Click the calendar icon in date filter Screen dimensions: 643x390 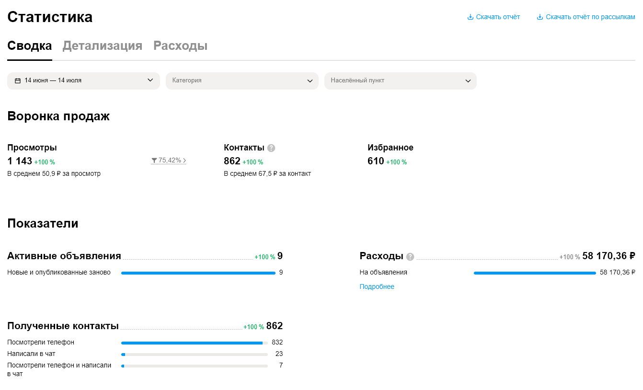point(18,80)
